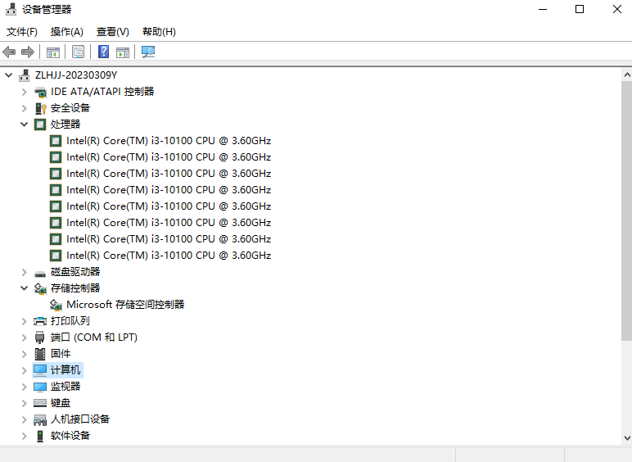This screenshot has width=632, height=462.
Task: Go back with the left arrow toolbar icon
Action: pos(9,52)
